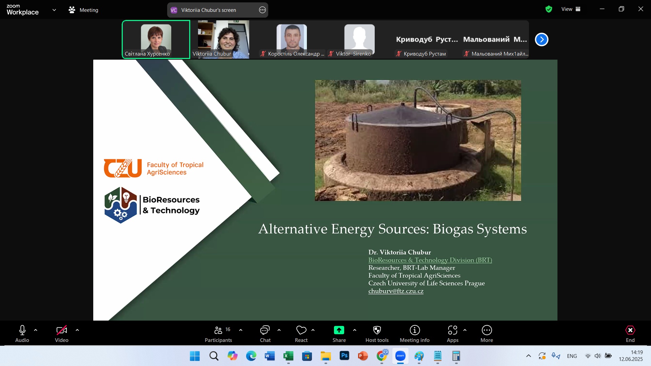Open the Participants panel
The height and width of the screenshot is (366, 651).
click(218, 334)
